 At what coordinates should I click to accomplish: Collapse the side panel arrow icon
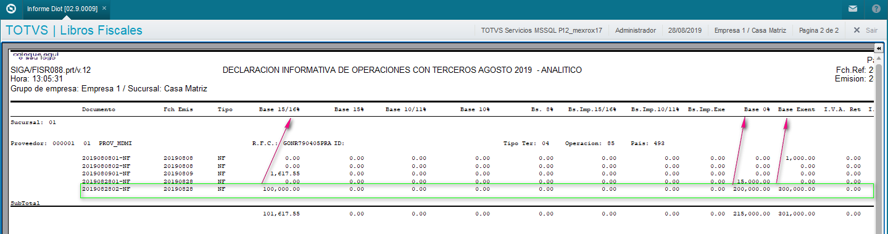point(879,48)
